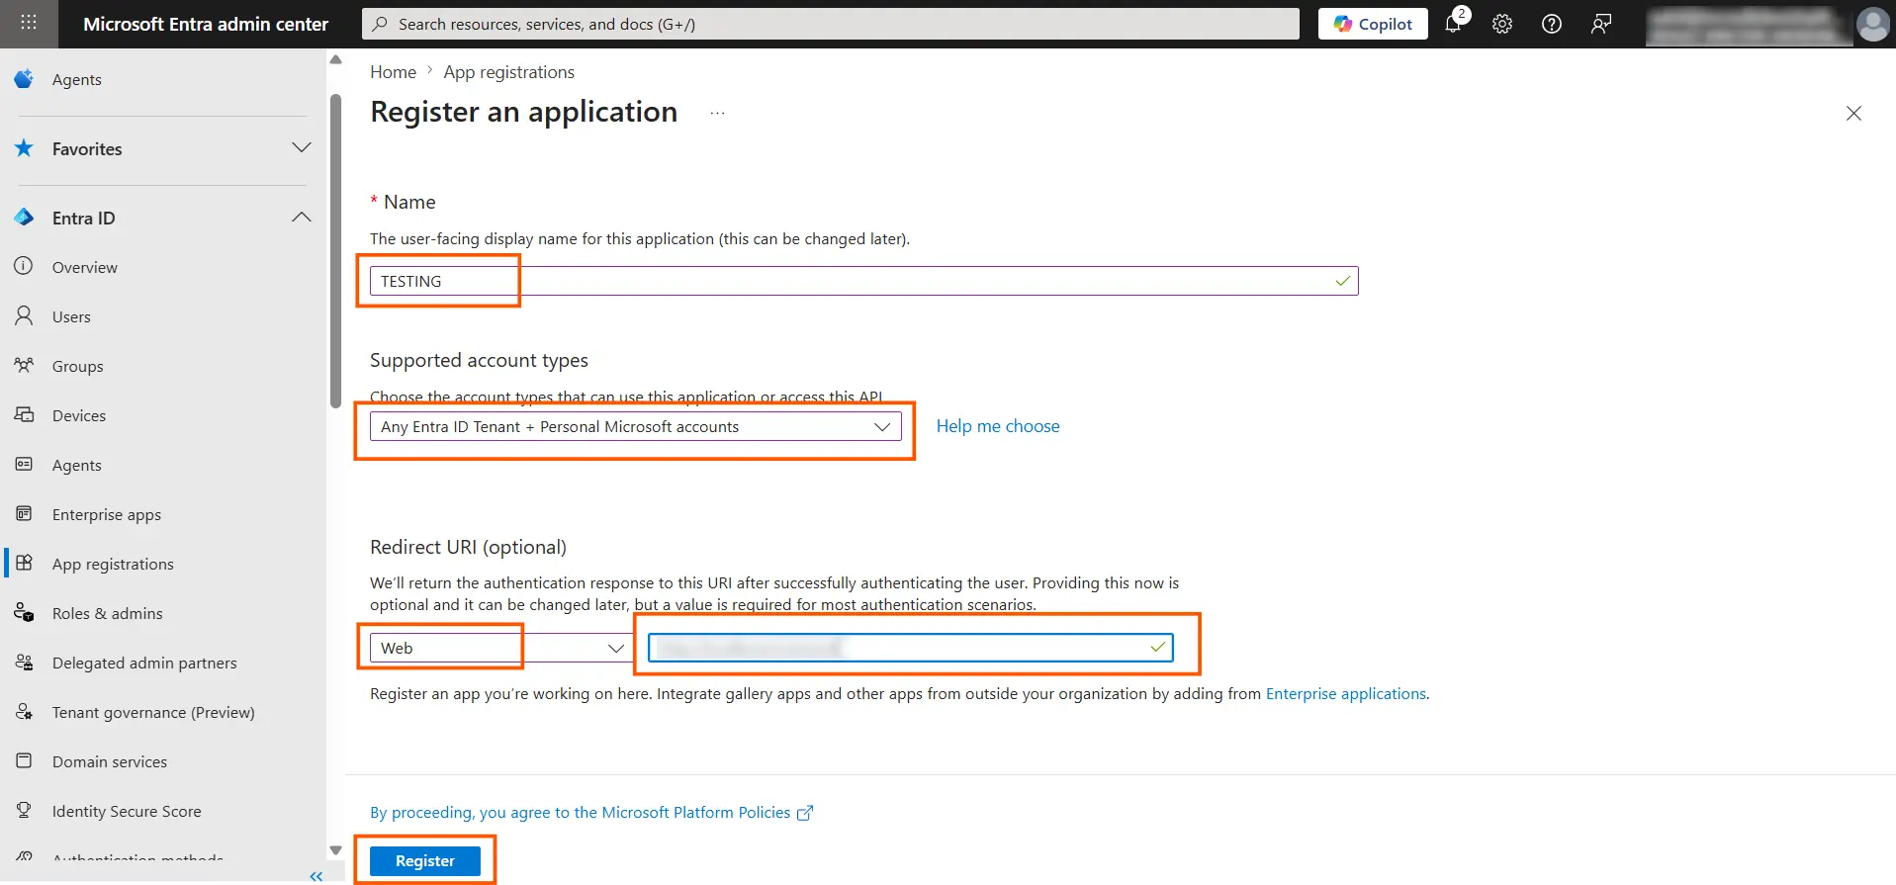Click the sidebar scroll up arrow

tap(335, 59)
